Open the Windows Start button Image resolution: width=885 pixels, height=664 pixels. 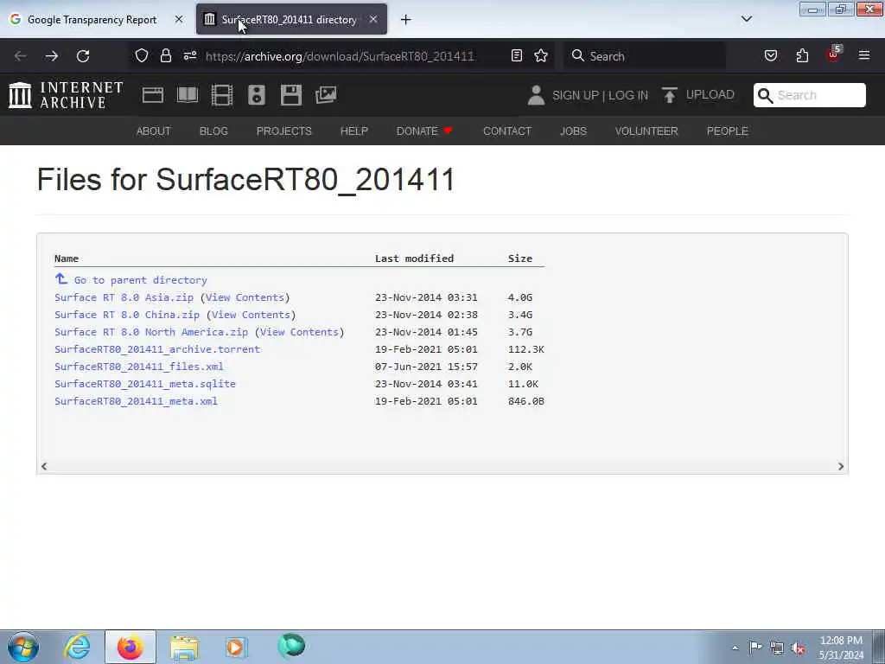click(x=23, y=647)
